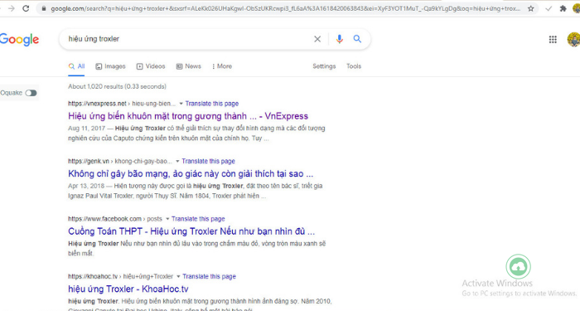Open the VnExpress result about Hiệu ứng biến khuôn mặt
Screen dimensions: 580x311
[188, 116]
